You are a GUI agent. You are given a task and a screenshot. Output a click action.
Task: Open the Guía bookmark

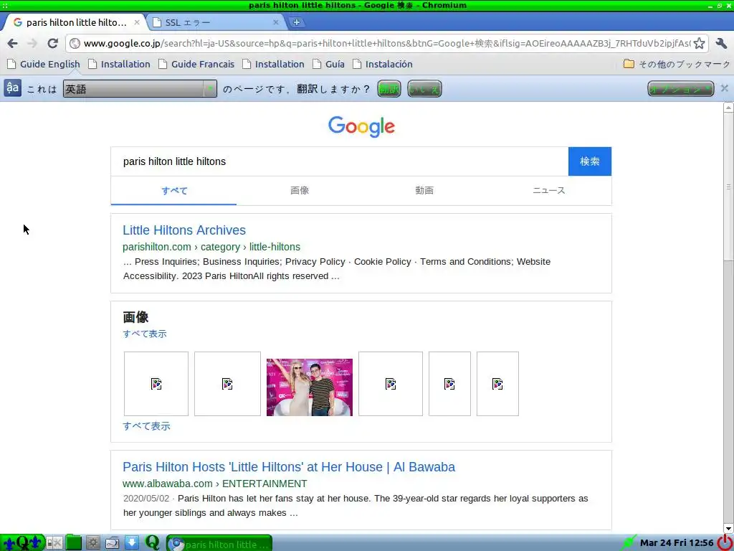click(328, 64)
